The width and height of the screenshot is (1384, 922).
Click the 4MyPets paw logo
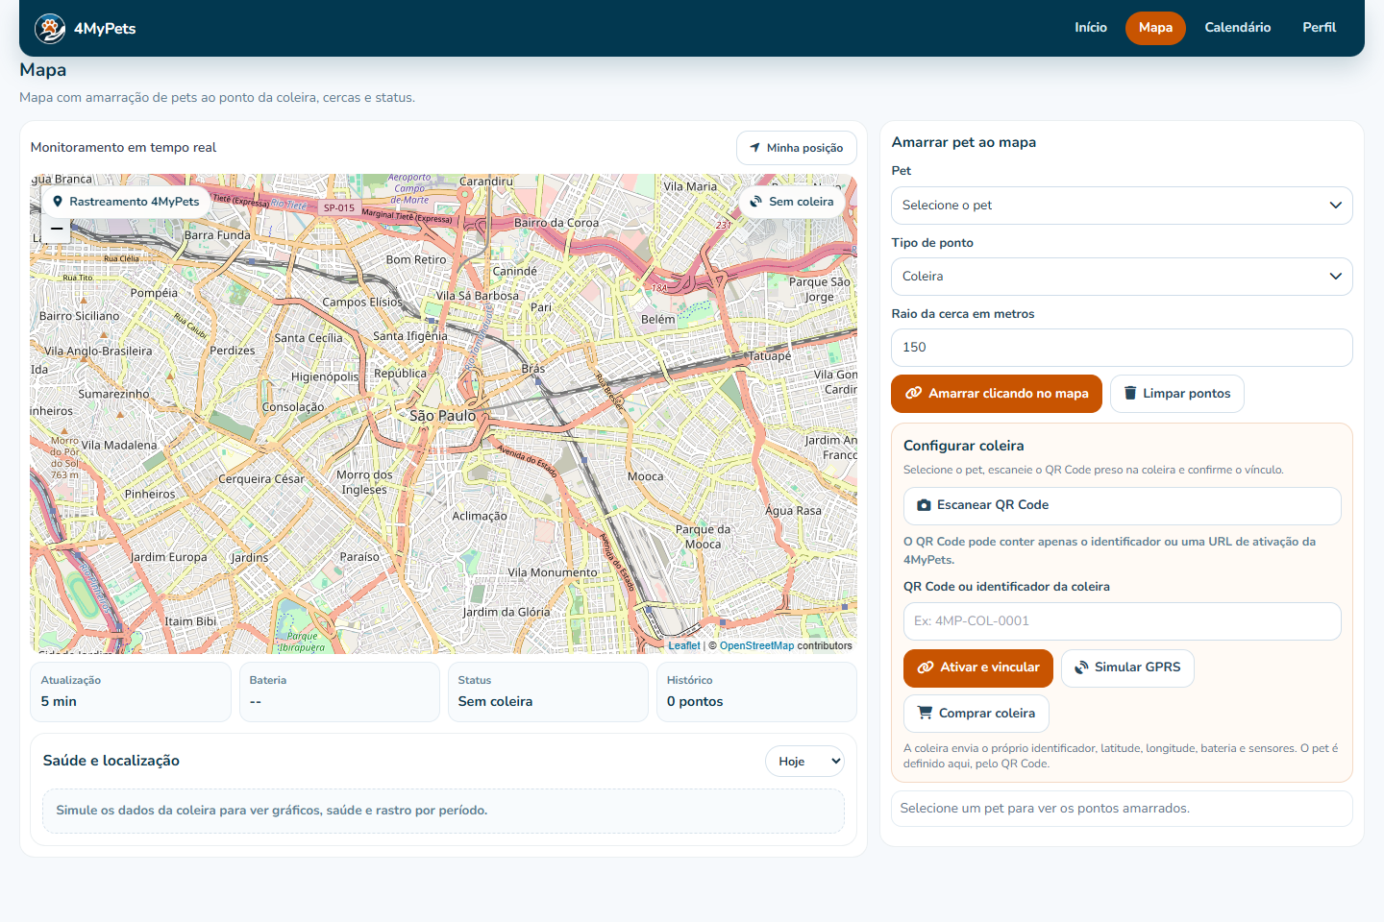pyautogui.click(x=50, y=29)
